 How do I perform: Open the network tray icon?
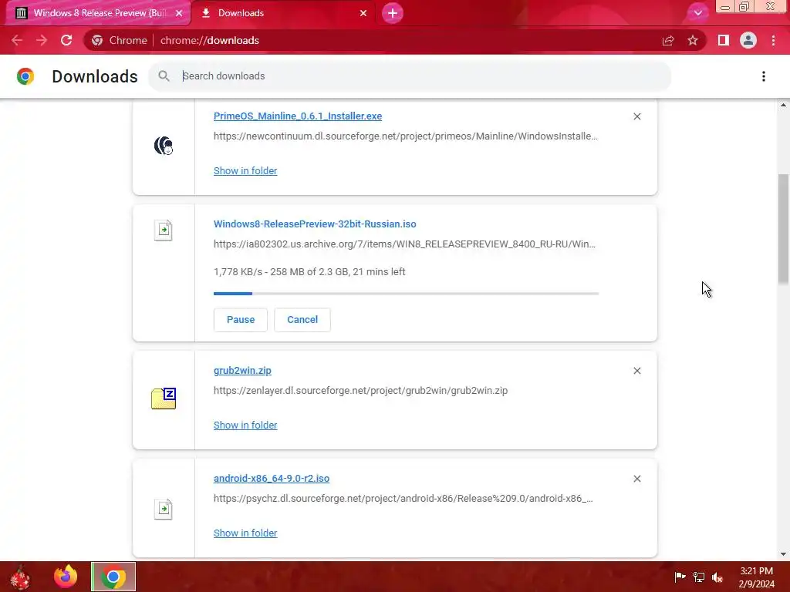(699, 577)
